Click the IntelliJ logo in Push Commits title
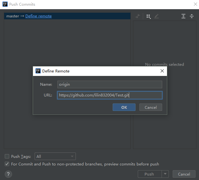 [x=5, y=4]
